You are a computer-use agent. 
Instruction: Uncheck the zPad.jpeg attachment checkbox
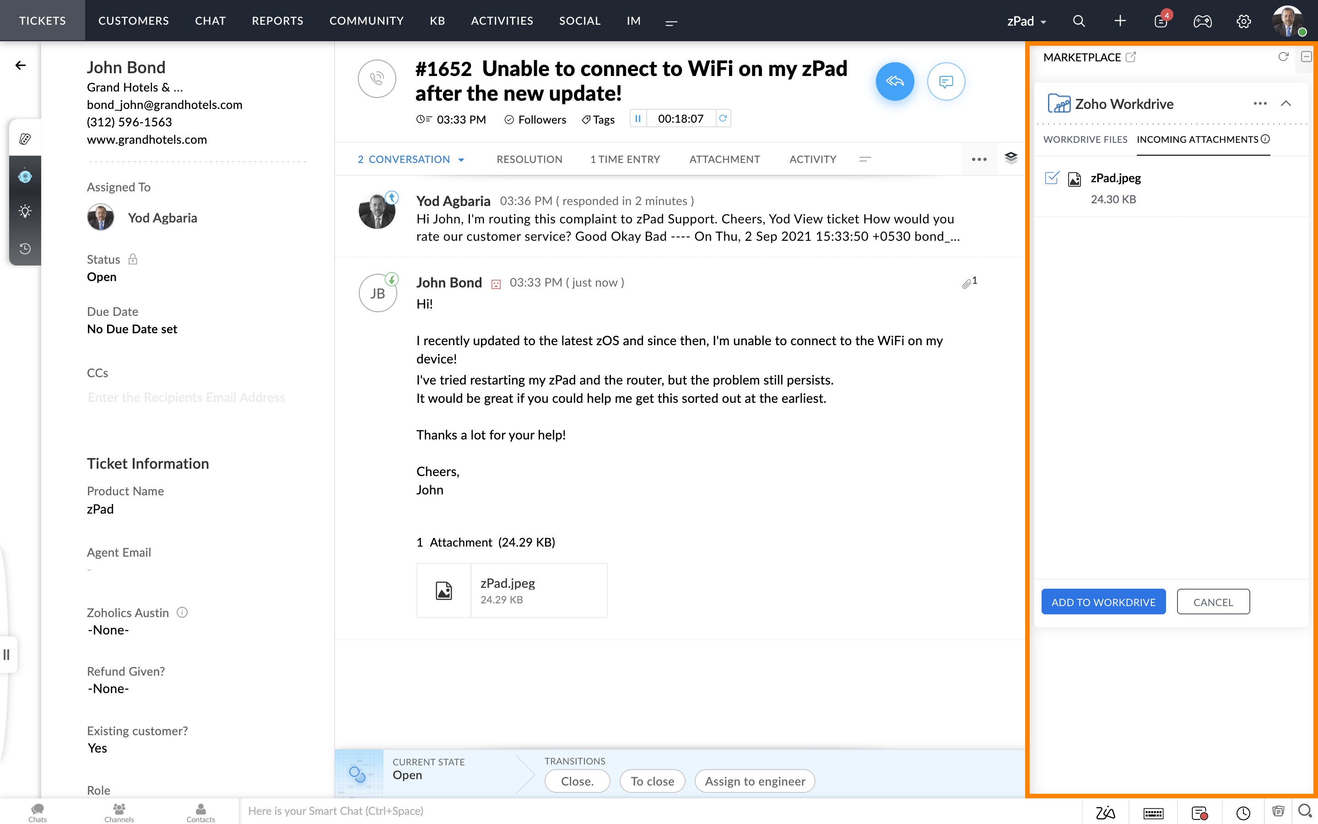1052,178
